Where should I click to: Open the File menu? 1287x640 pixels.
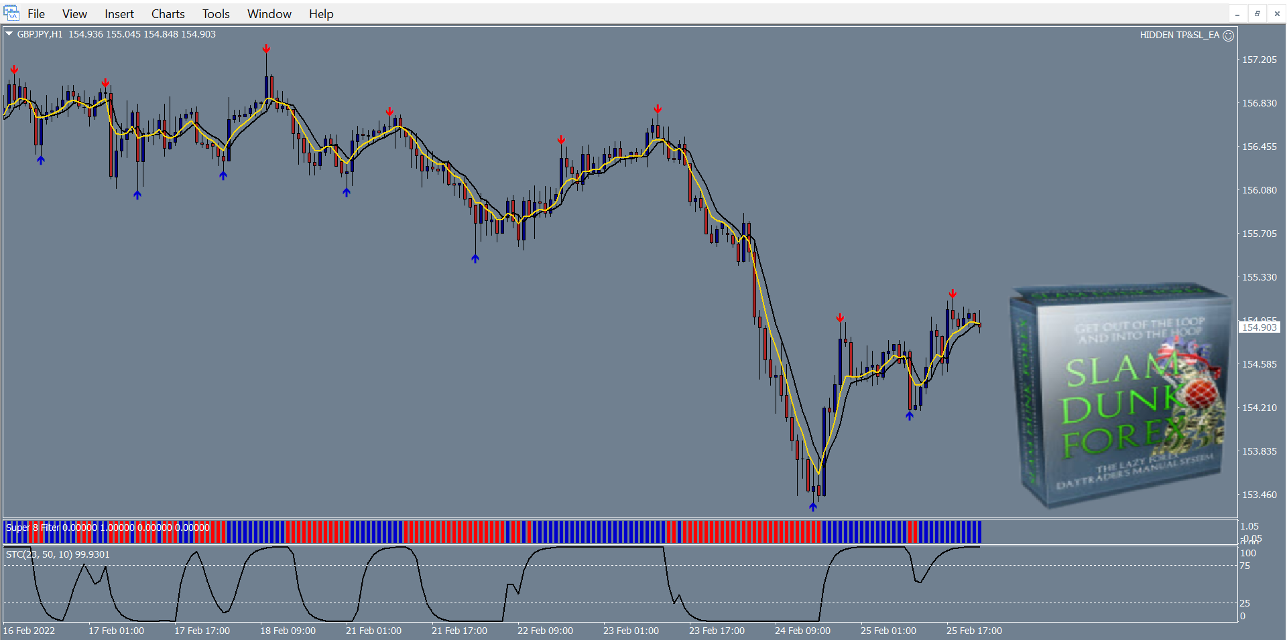tap(36, 14)
